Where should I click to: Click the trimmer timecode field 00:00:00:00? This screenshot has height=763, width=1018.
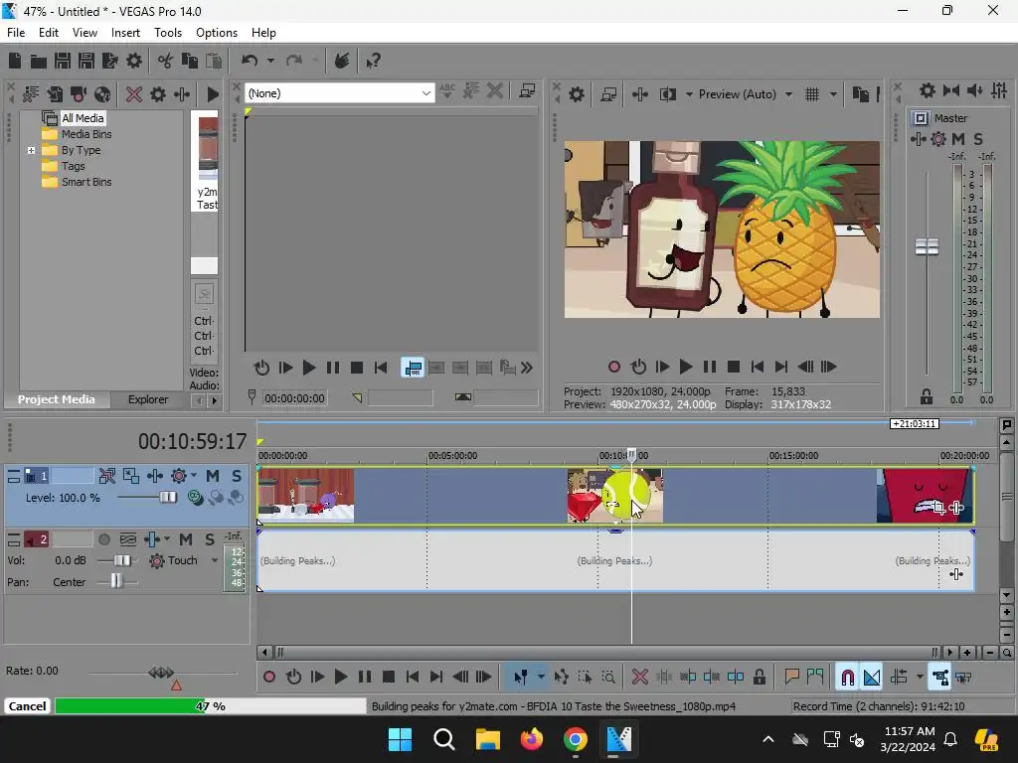[294, 398]
